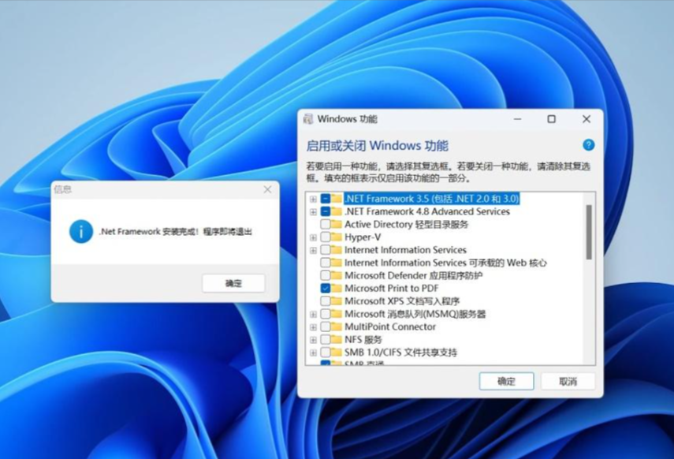Select the '.NET Framework 4.8 Advanced Services' label
Viewport: 674px width, 459px height.
point(427,211)
